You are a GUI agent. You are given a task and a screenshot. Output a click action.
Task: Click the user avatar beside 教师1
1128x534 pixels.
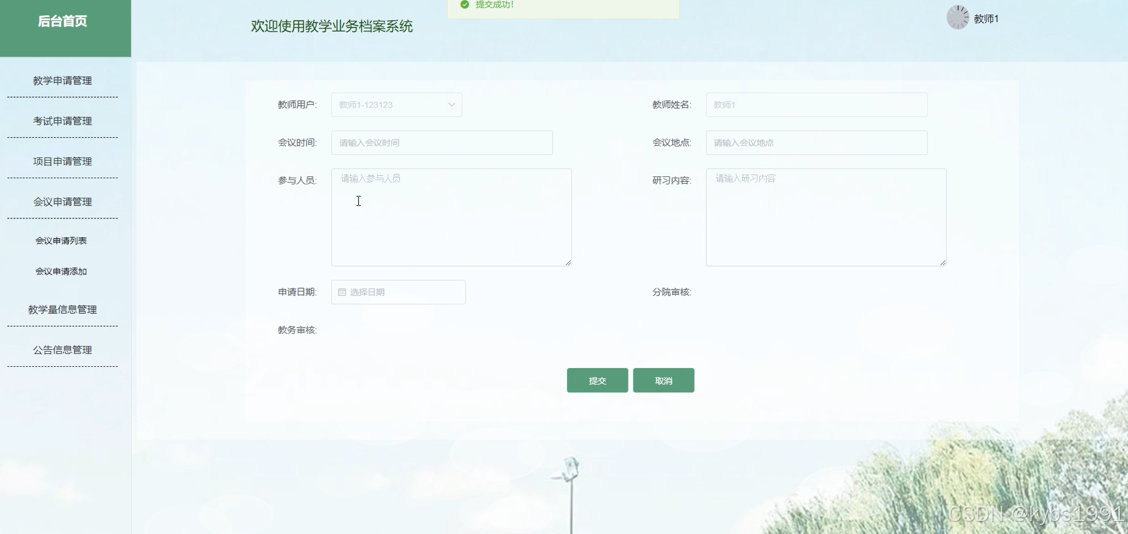click(958, 17)
